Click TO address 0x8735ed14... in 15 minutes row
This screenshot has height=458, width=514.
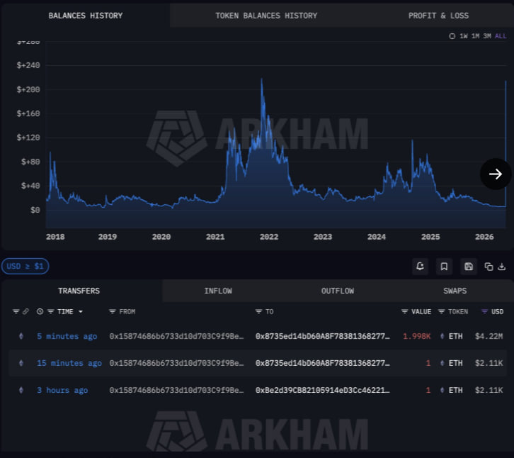click(x=323, y=363)
